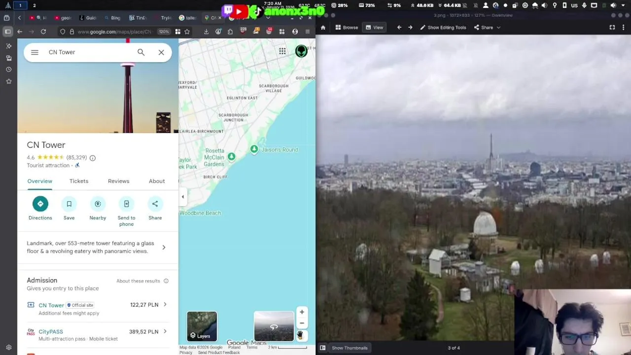Click Send Product Feedback link
The image size is (631, 355).
[x=219, y=353]
